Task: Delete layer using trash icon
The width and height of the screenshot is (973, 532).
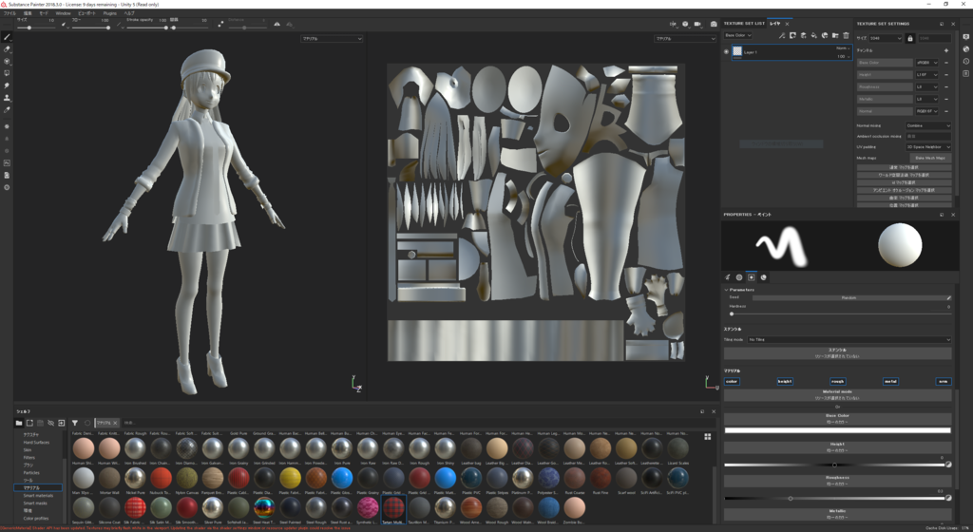Action: (x=846, y=35)
